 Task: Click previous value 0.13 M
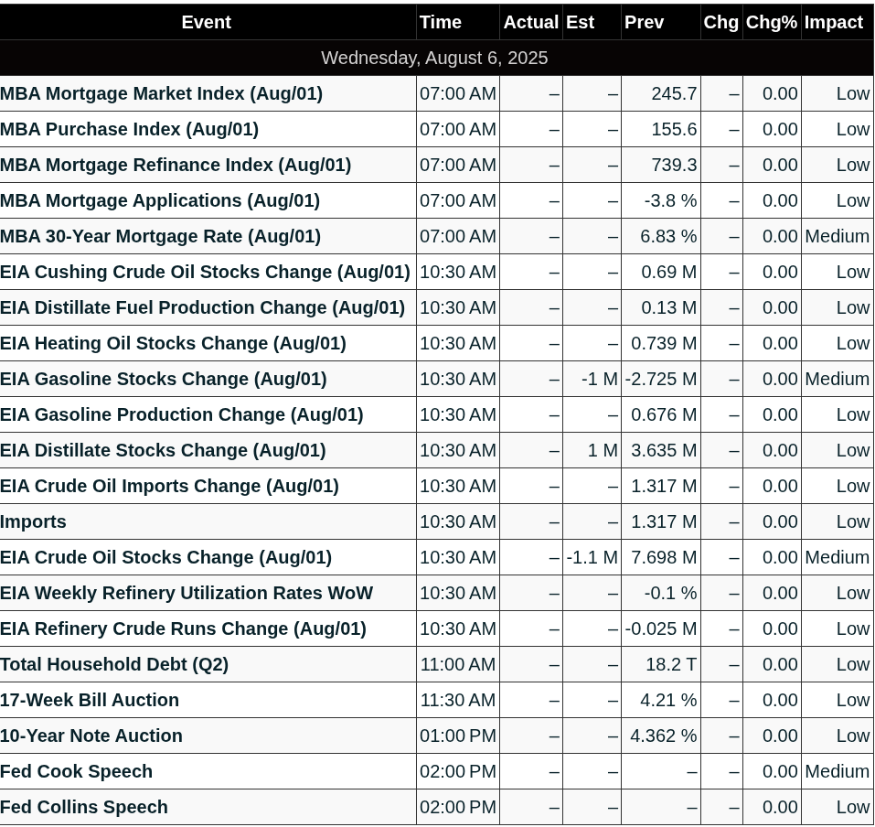coord(669,308)
